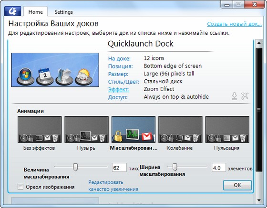Viewport: 267px width, 208px height.
Task: Switch to the Home tab
Action: pos(35,12)
